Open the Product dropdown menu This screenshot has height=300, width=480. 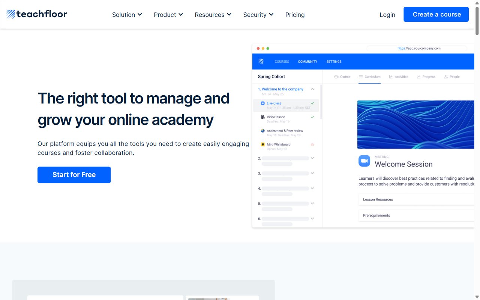click(168, 15)
